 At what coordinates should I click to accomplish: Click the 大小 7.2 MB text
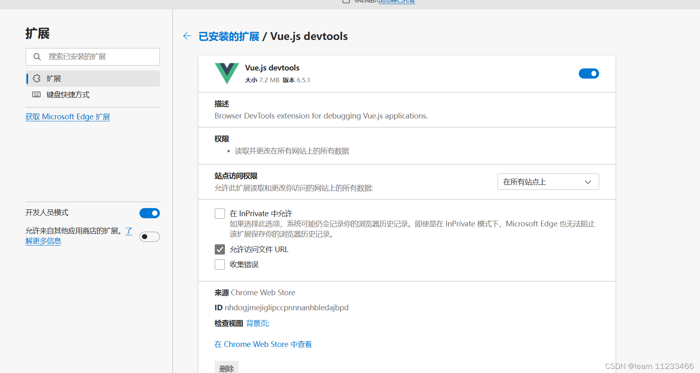click(x=262, y=80)
